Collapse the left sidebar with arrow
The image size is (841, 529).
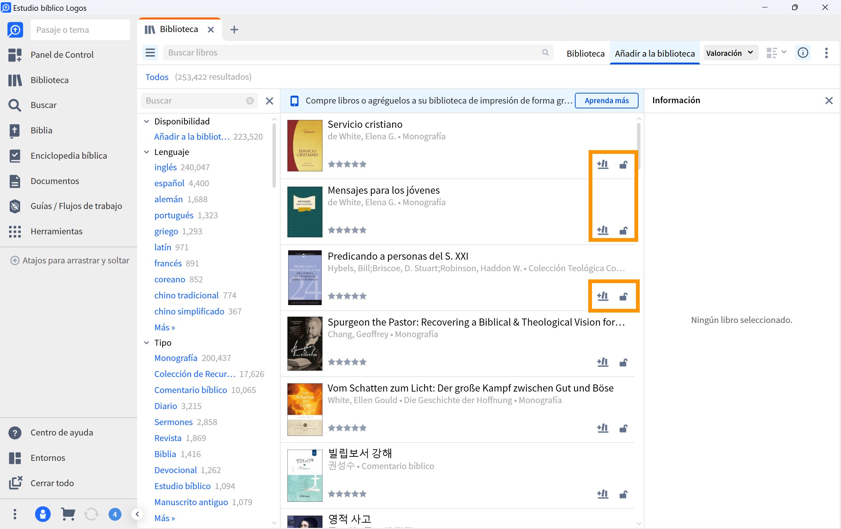137,514
